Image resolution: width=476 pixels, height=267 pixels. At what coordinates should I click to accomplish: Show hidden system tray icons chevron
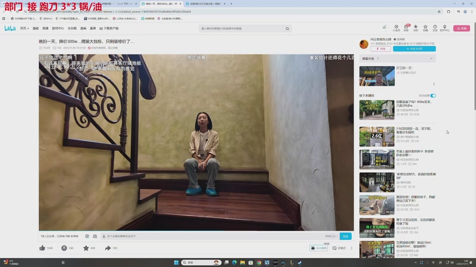coord(415,262)
